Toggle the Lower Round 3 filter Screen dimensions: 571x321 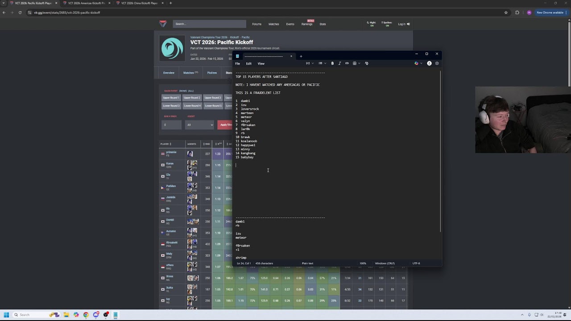pyautogui.click(x=171, y=106)
